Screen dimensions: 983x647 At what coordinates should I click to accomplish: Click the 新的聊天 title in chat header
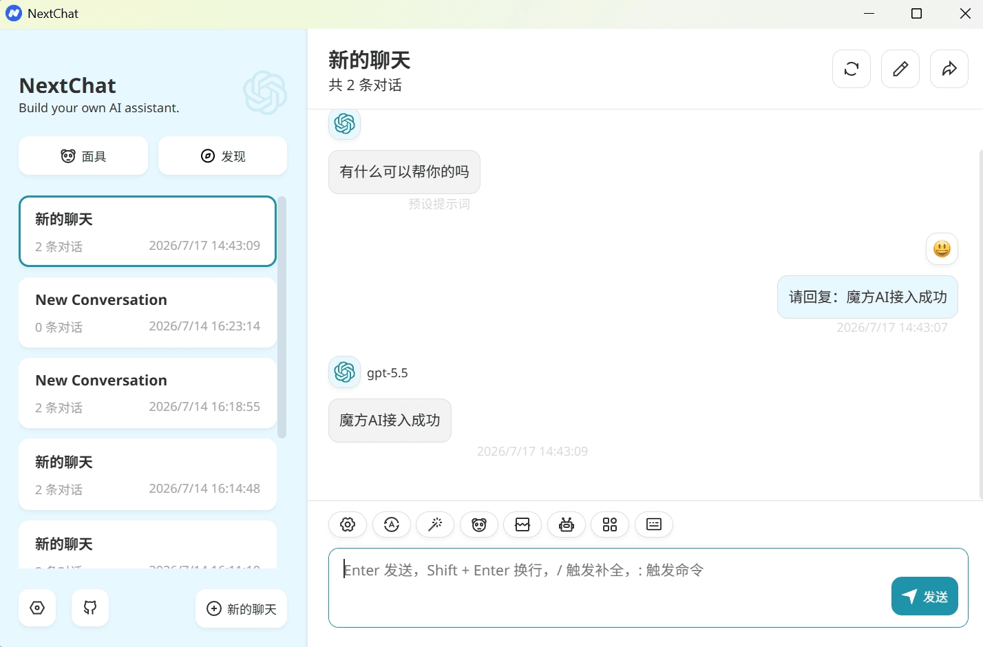coord(370,60)
